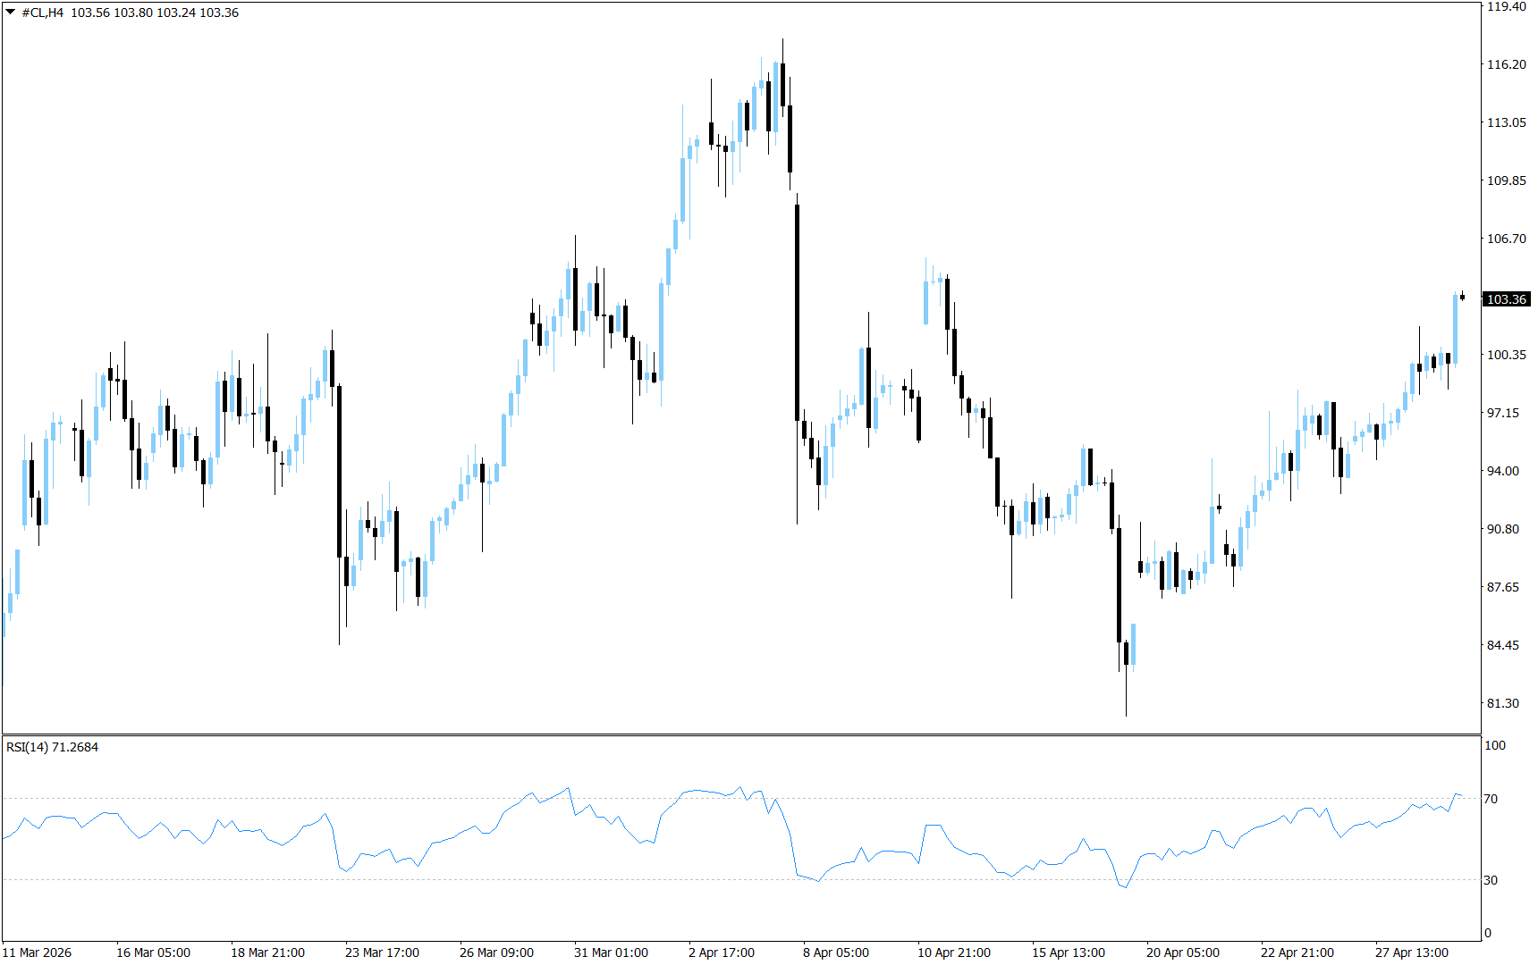The image size is (1538, 965).
Task: Select the 8 Apr 05:00 axis label
Action: pos(836,952)
